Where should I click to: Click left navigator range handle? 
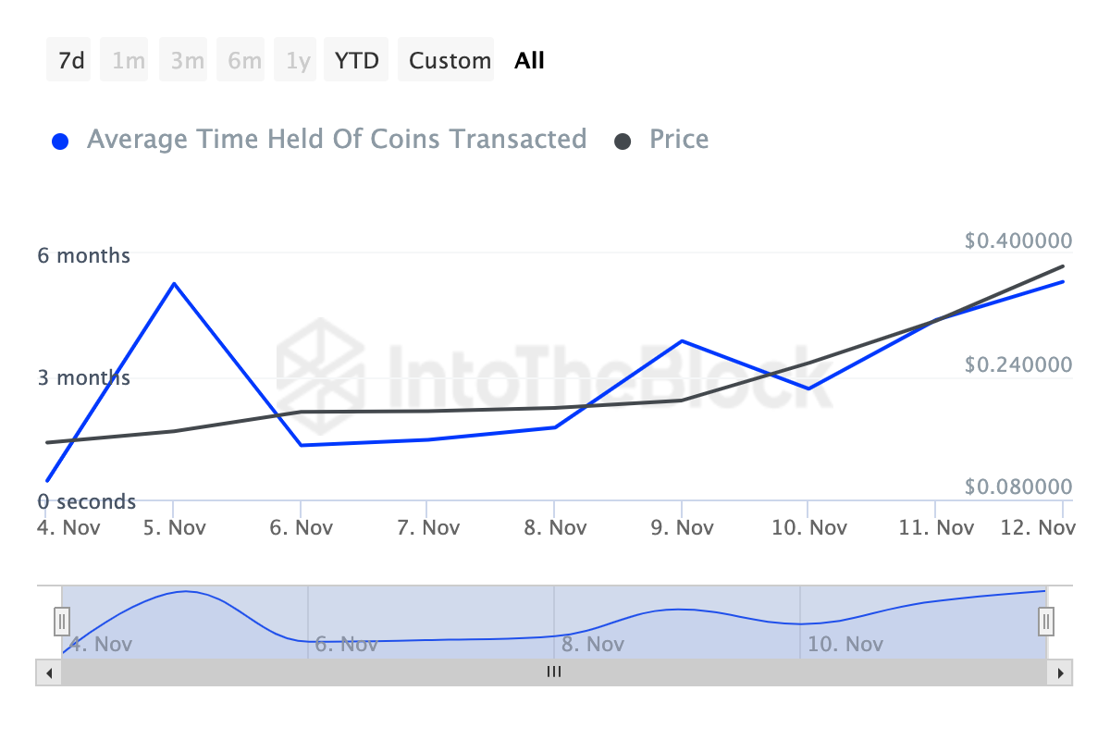tap(62, 620)
